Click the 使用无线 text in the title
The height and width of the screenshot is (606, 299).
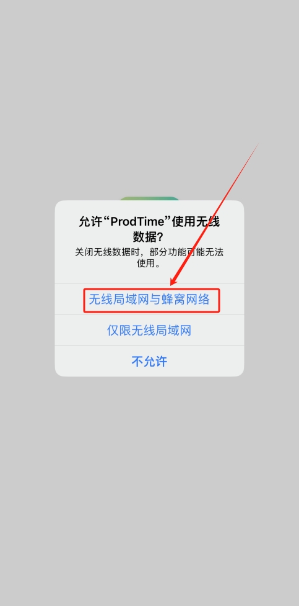click(x=196, y=222)
